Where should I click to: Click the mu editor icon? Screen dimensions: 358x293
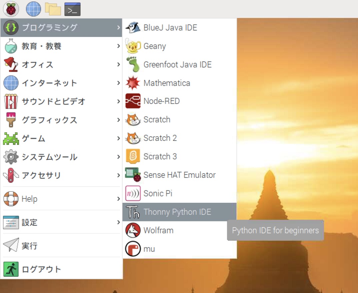[x=133, y=249]
